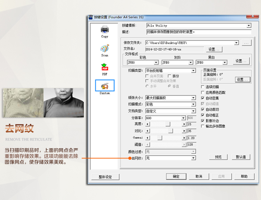The image size is (261, 200).
Task: Click the contrast slider left arrow
Action: (148, 131)
